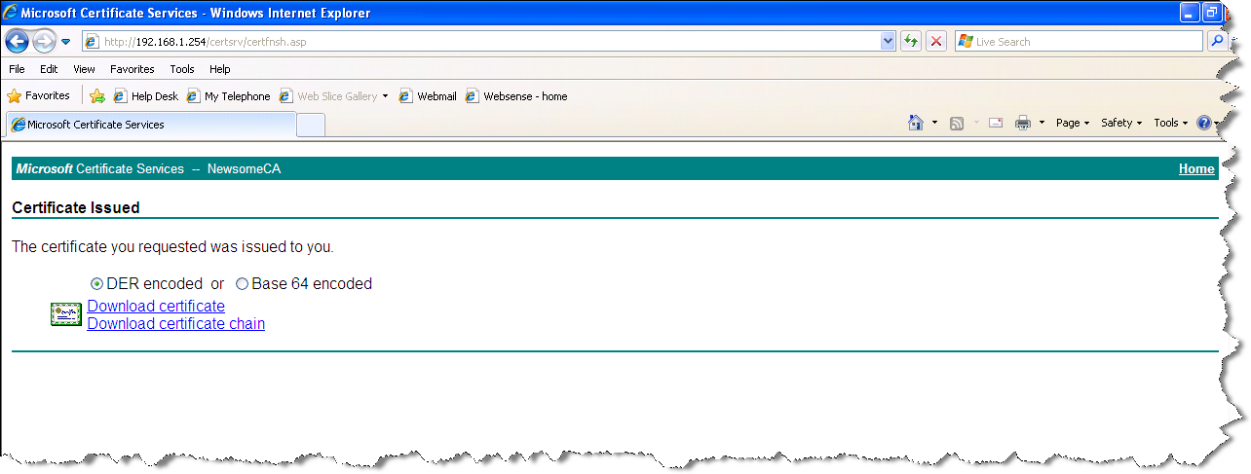Click the Download certificate chain link
The height and width of the screenshot is (474, 1251).
coord(175,323)
